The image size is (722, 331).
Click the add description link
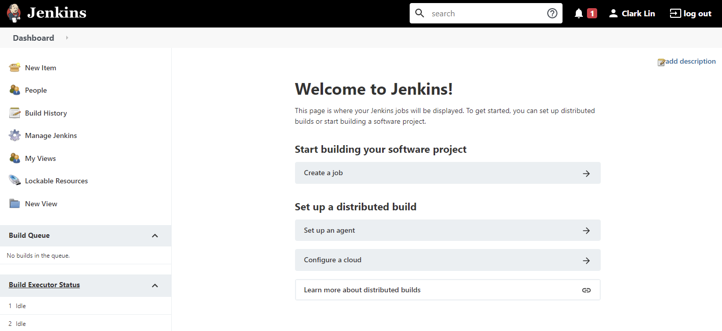point(690,62)
